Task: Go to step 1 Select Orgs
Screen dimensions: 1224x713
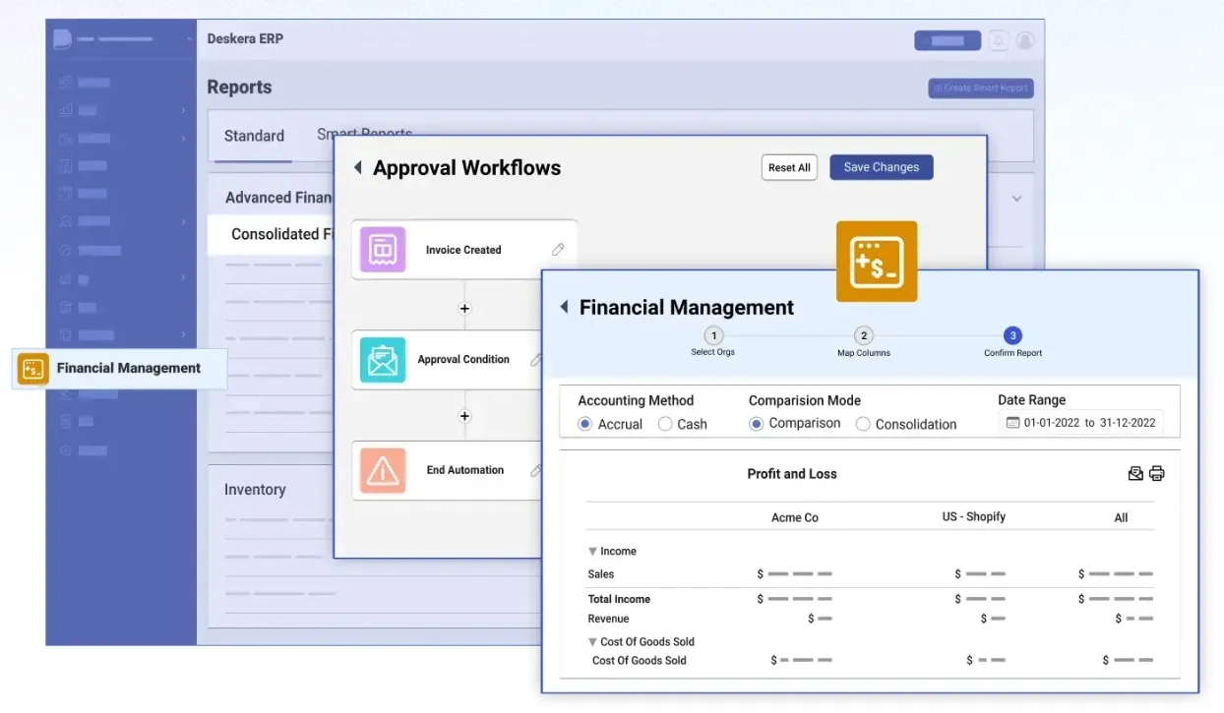Action: 713,335
